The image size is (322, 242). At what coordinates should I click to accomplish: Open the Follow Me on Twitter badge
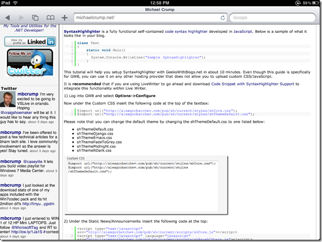(x=30, y=62)
